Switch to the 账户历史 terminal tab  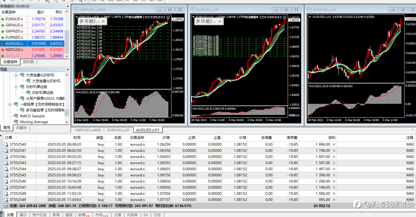tap(40, 215)
